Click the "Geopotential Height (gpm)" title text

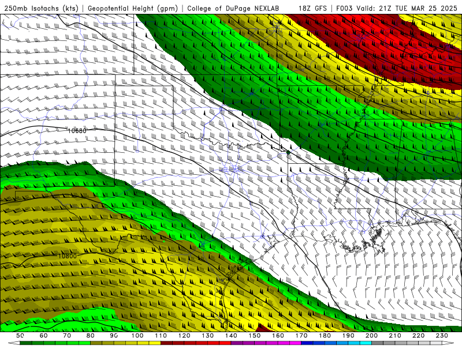(x=133, y=9)
